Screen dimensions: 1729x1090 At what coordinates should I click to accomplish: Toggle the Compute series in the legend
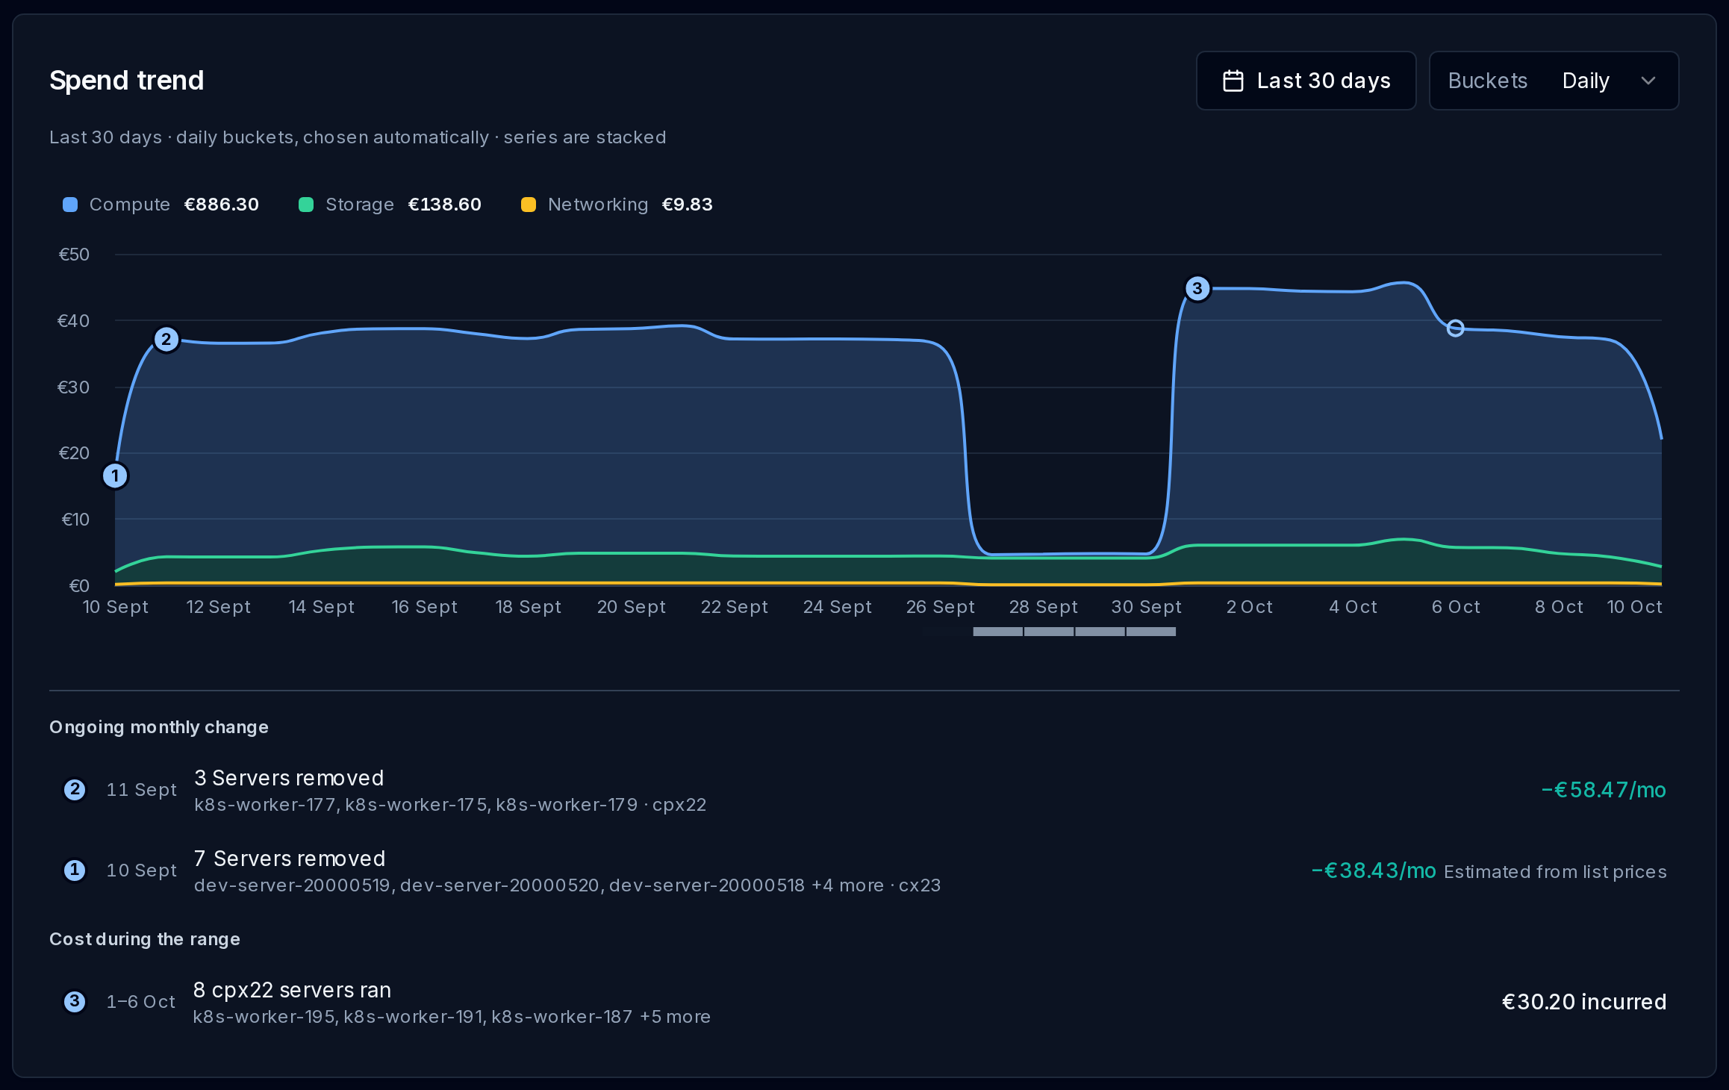[x=161, y=205]
